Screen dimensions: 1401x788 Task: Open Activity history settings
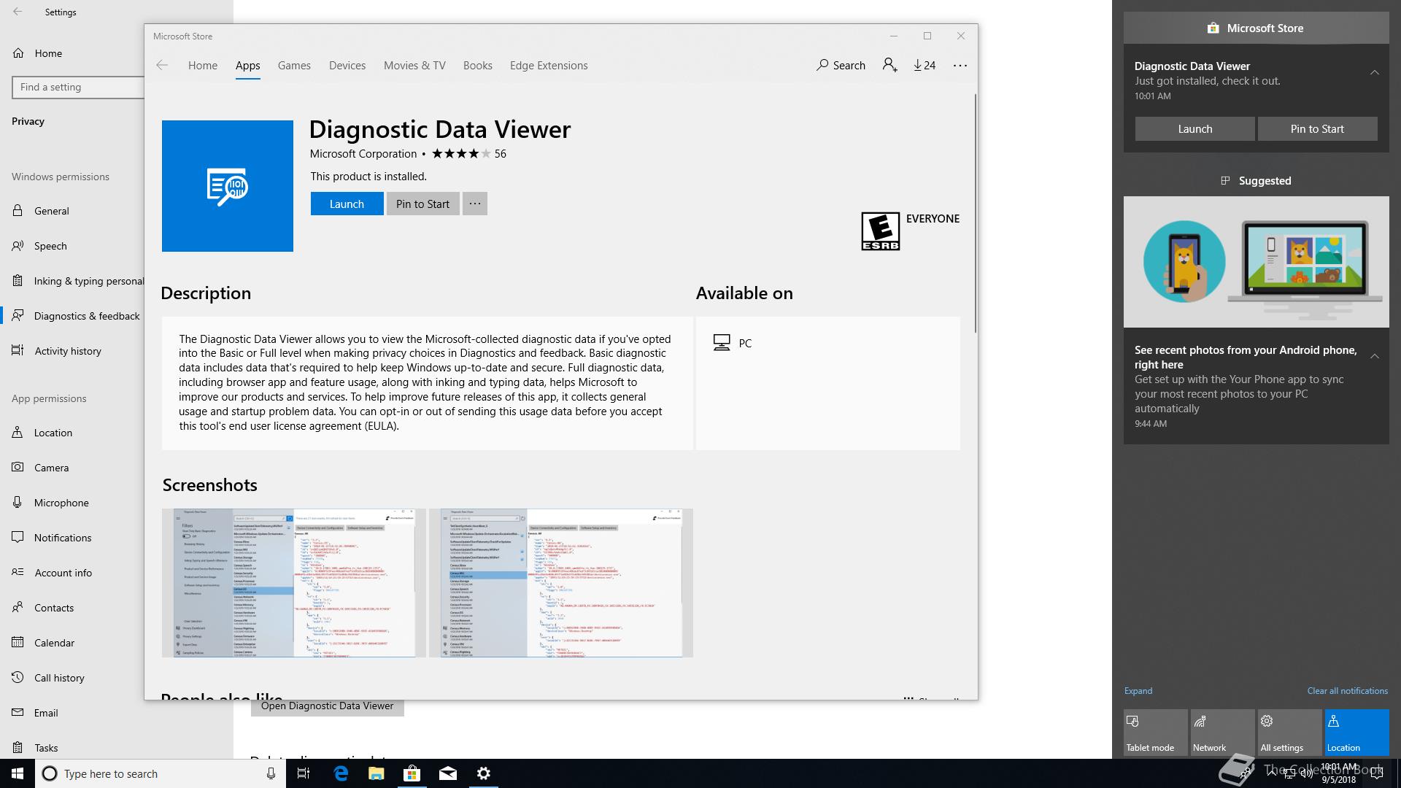click(x=72, y=351)
